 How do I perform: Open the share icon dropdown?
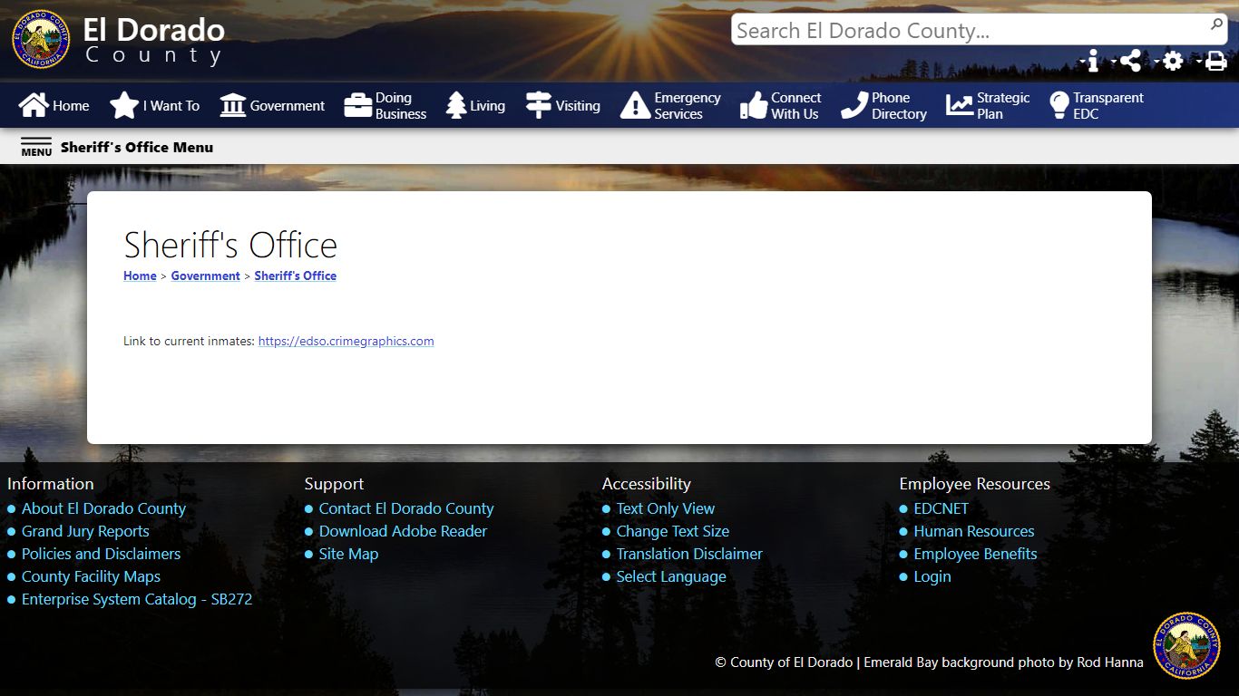click(1130, 61)
